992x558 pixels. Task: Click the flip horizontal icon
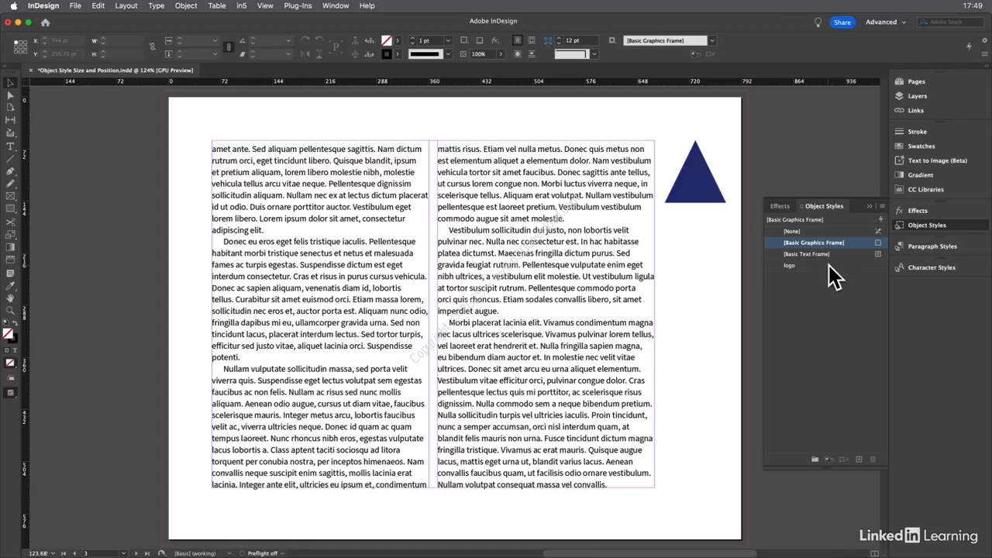pos(305,54)
